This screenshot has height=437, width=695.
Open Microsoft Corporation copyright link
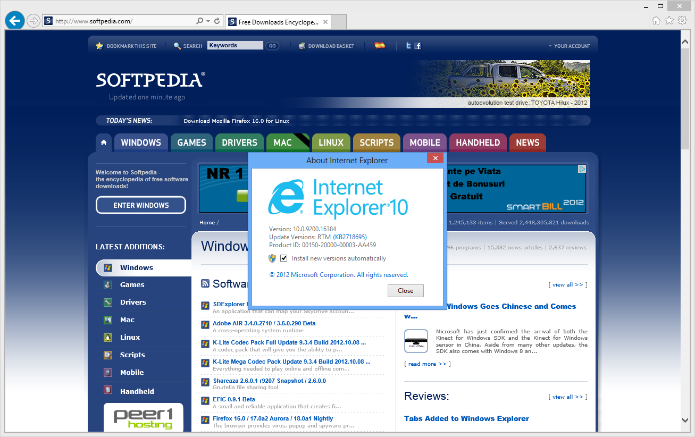339,275
